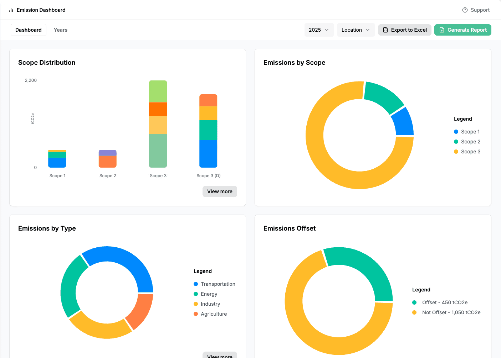This screenshot has width=501, height=358.
Task: Click the green Offset legend dot
Action: [414, 302]
